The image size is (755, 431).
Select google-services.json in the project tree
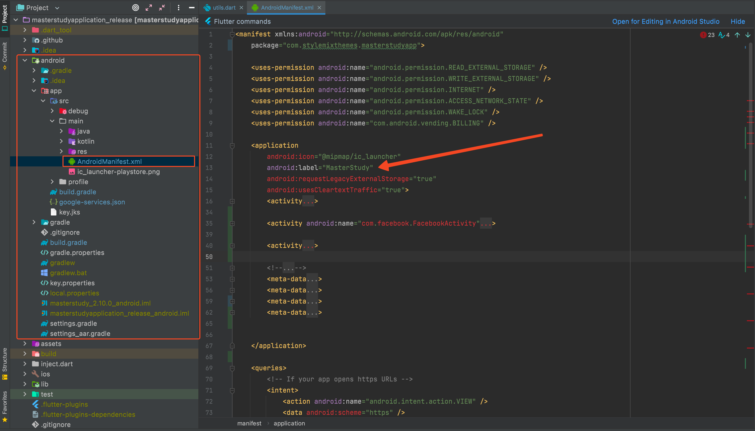pos(92,202)
